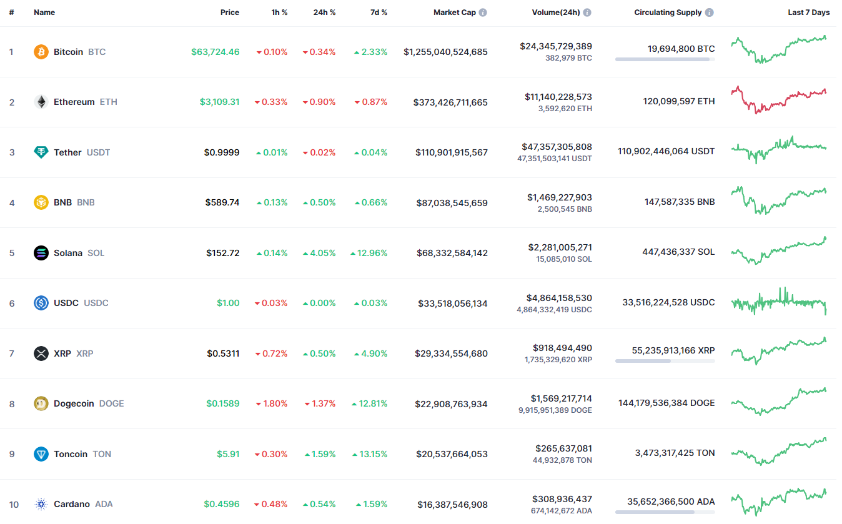The width and height of the screenshot is (842, 524).
Task: Click the Bitcoin logo icon
Action: [41, 52]
